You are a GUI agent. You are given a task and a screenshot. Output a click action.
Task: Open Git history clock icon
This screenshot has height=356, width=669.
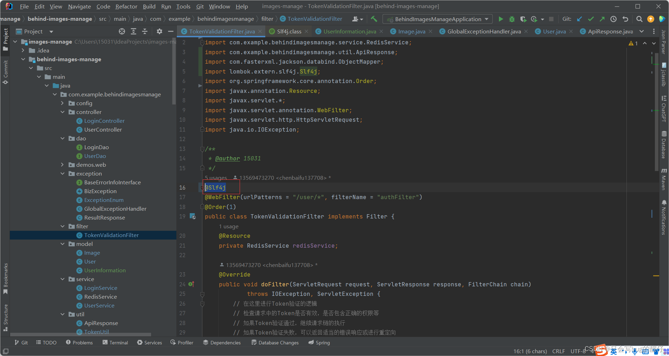pos(613,19)
